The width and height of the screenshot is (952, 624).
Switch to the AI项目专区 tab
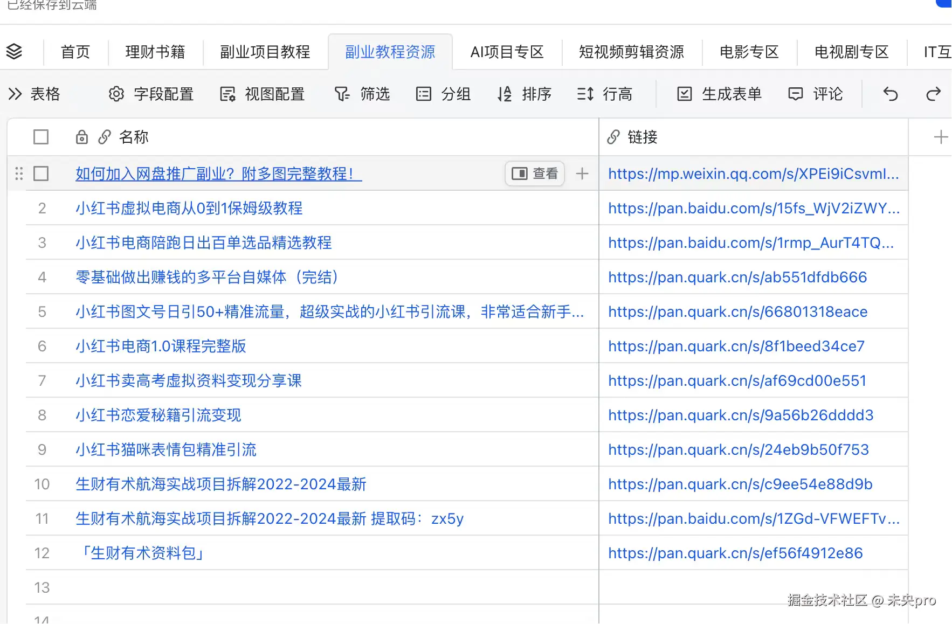tap(507, 52)
